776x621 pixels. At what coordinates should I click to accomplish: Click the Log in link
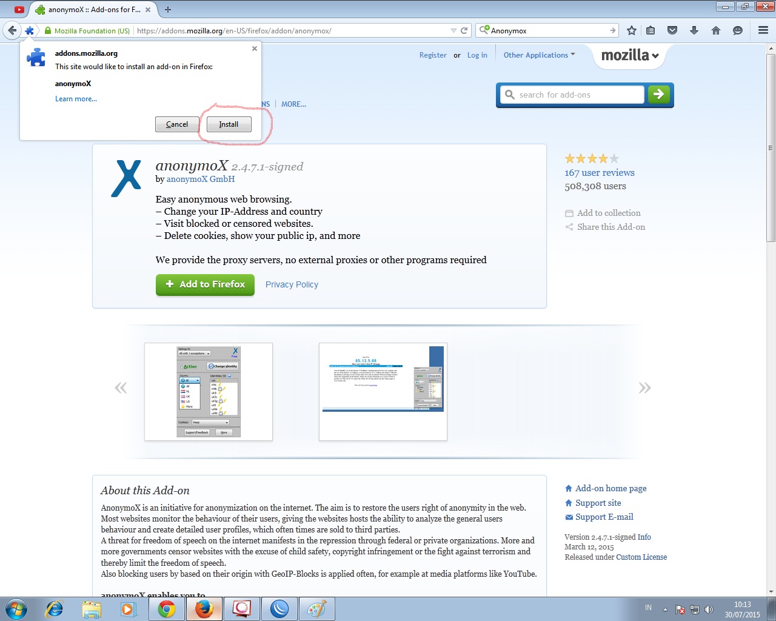coord(477,55)
